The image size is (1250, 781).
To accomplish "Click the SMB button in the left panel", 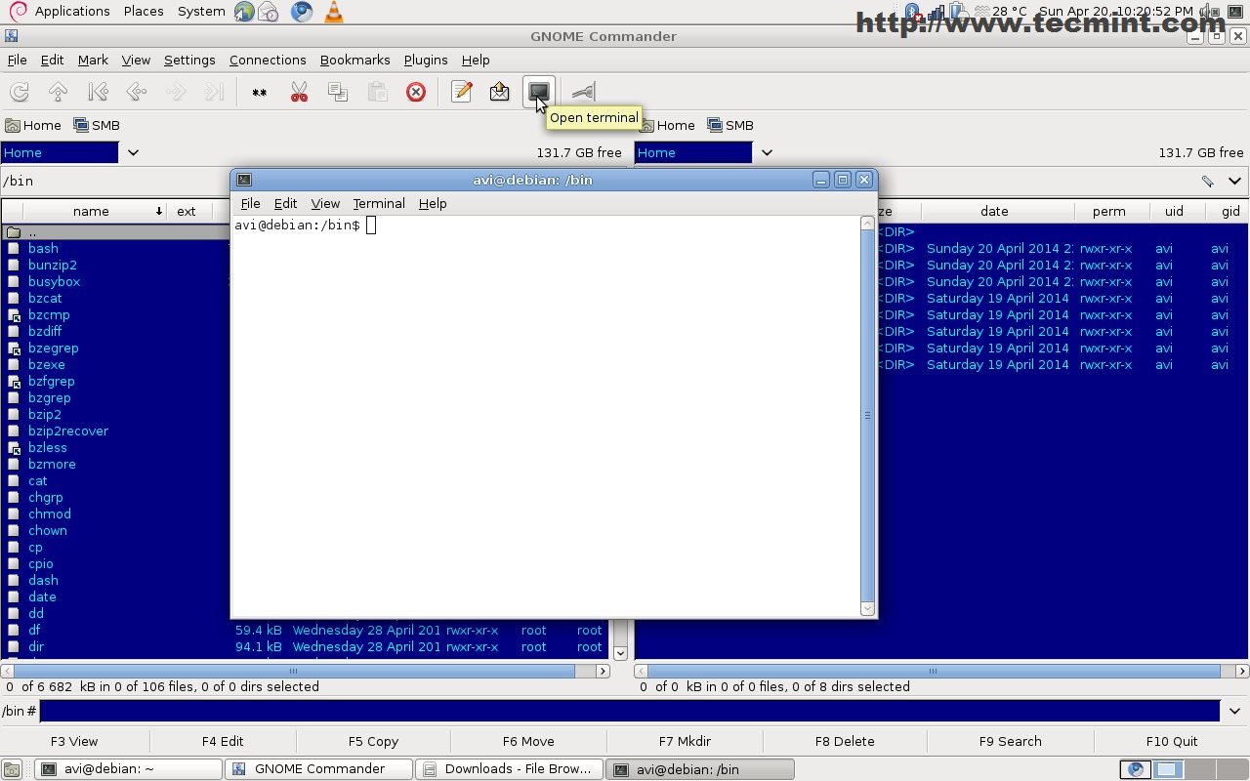I will point(97,125).
